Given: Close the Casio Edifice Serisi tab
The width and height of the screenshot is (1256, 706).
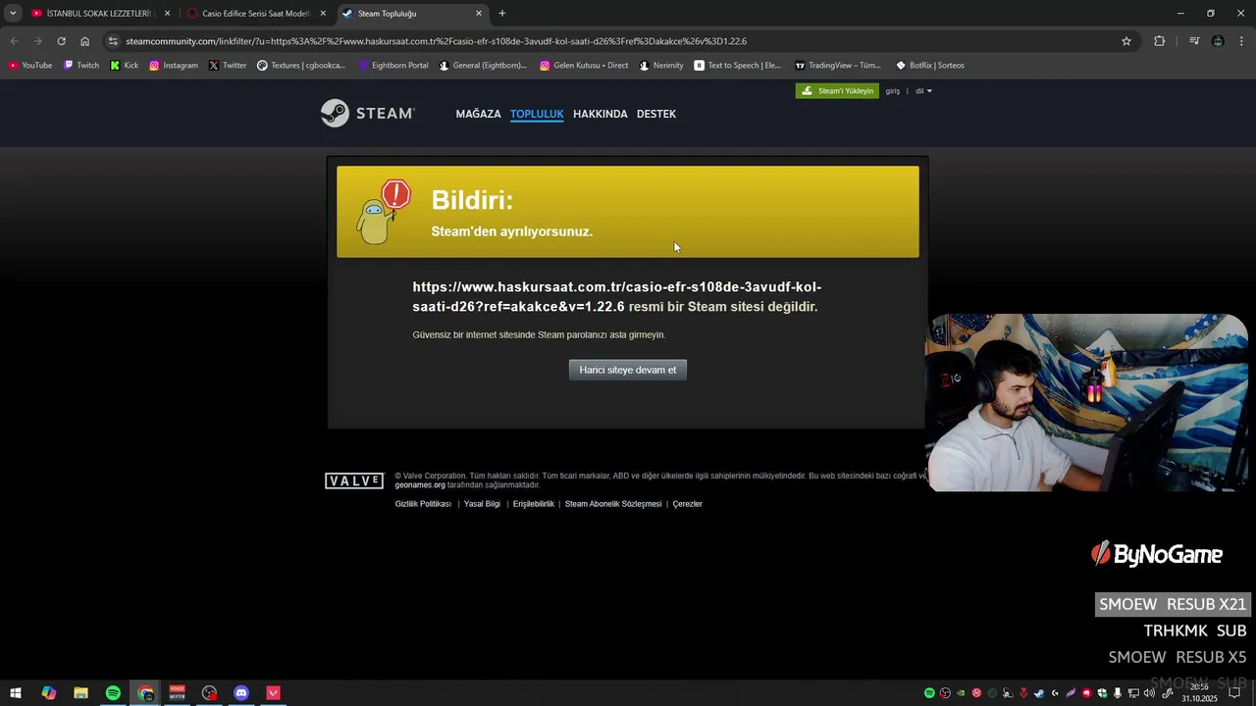Looking at the screenshot, I should click(323, 14).
